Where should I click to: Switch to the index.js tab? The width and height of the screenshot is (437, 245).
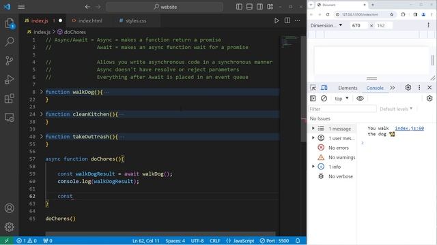pos(40,20)
